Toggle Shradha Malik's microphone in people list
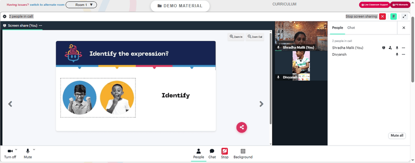 click(397, 48)
